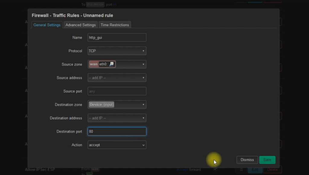Dismiss the Unnamed rule dialog

(247, 160)
